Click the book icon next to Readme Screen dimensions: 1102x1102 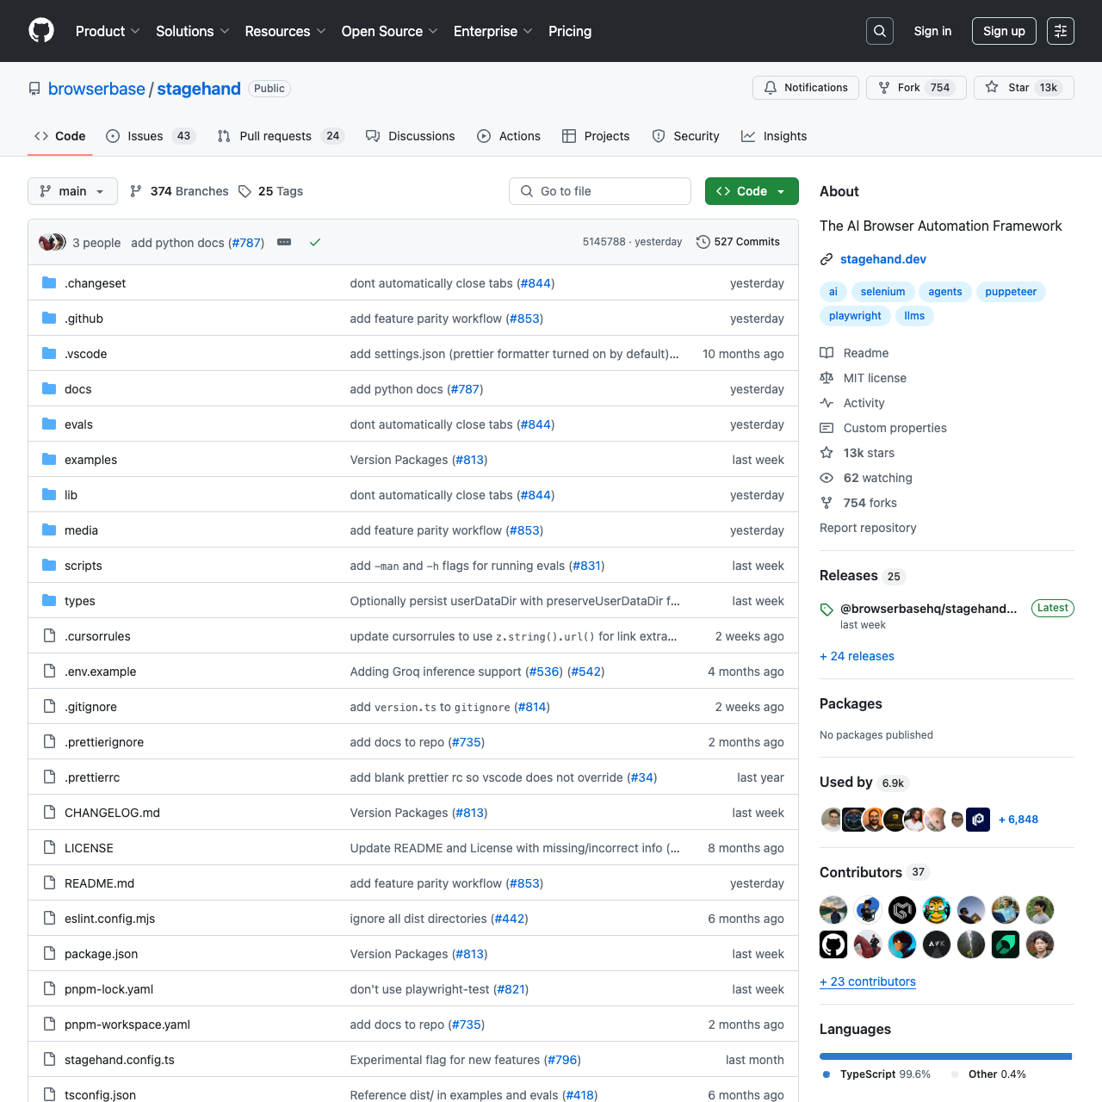[x=826, y=353]
